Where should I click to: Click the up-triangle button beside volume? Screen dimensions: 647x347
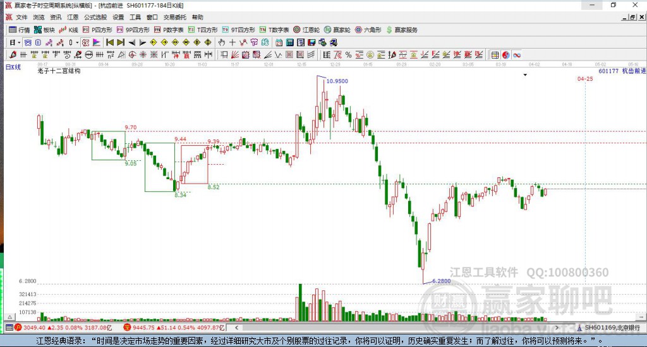10,317
